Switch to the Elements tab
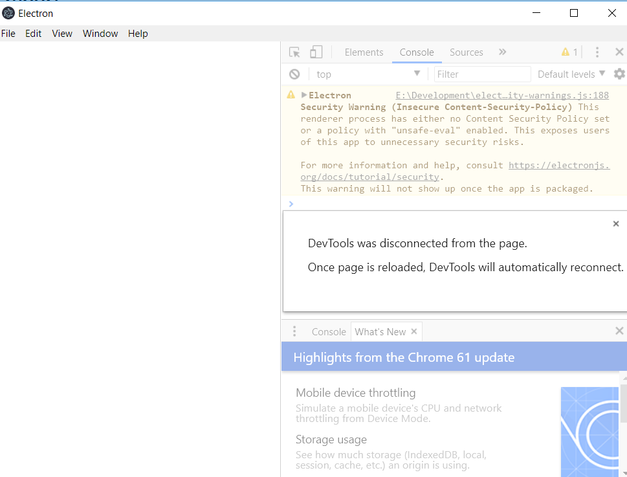 (364, 52)
